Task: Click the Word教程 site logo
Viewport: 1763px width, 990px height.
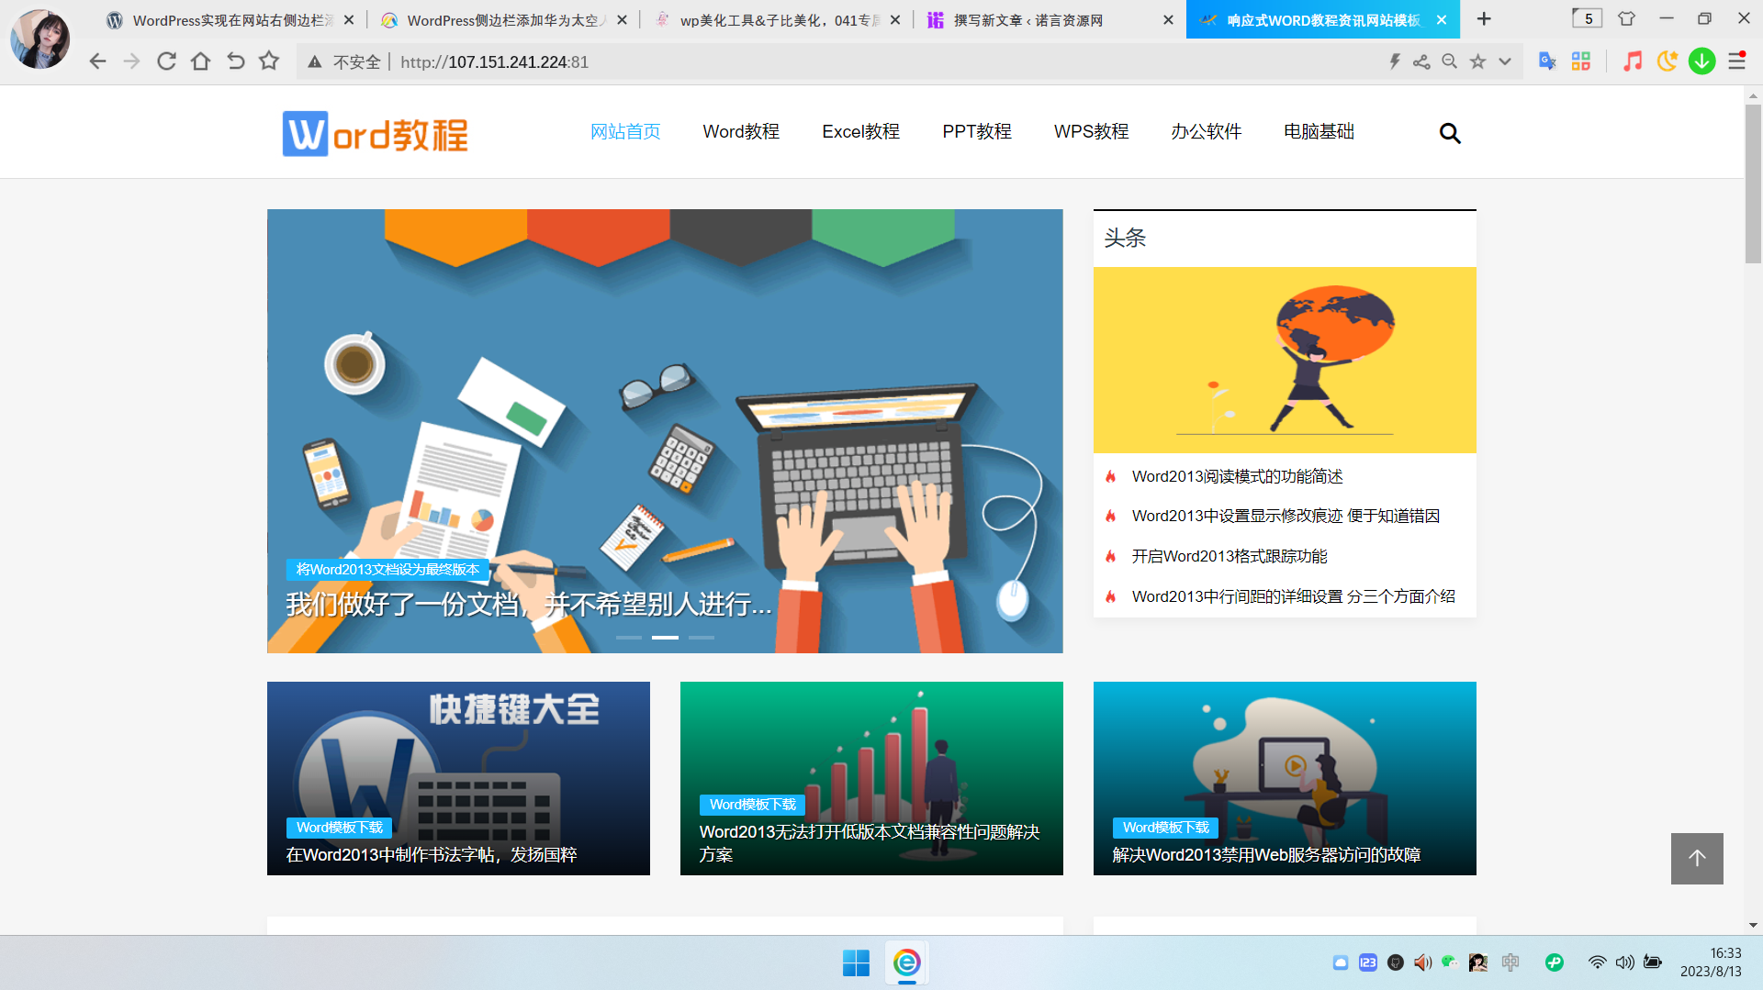Action: coord(376,134)
